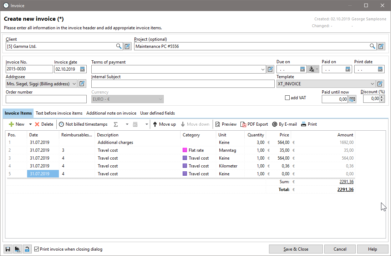The width and height of the screenshot is (391, 256).
Task: Open the project edit icon
Action: click(381, 46)
